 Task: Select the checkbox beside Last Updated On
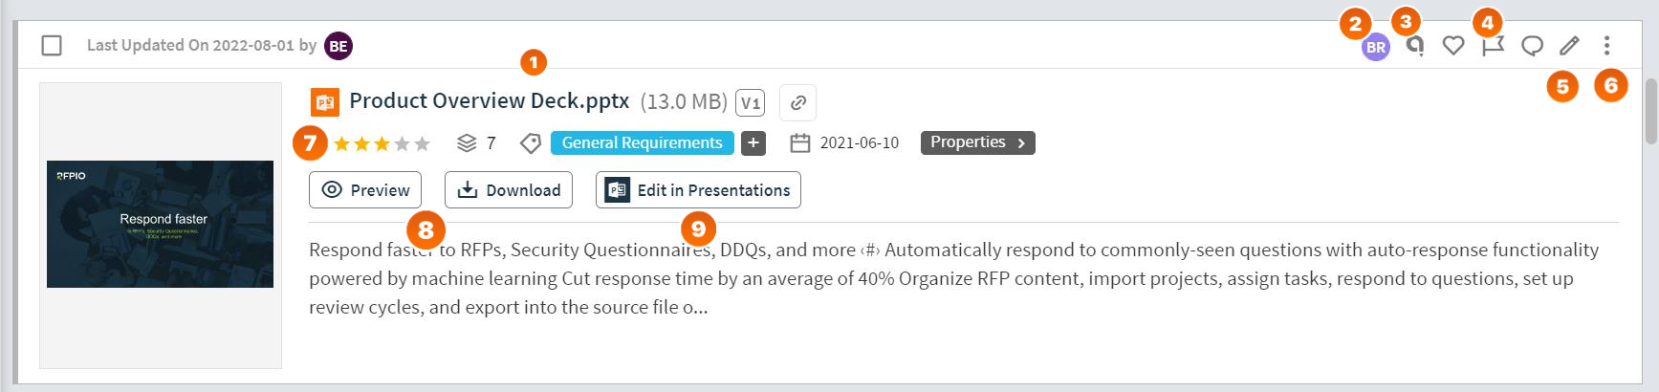coord(52,45)
